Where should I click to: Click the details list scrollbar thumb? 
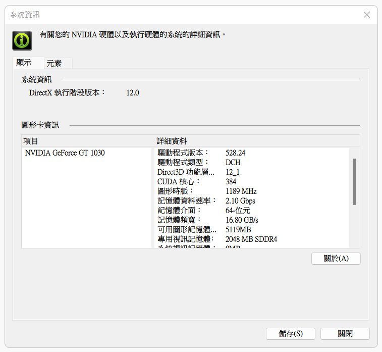click(x=354, y=182)
